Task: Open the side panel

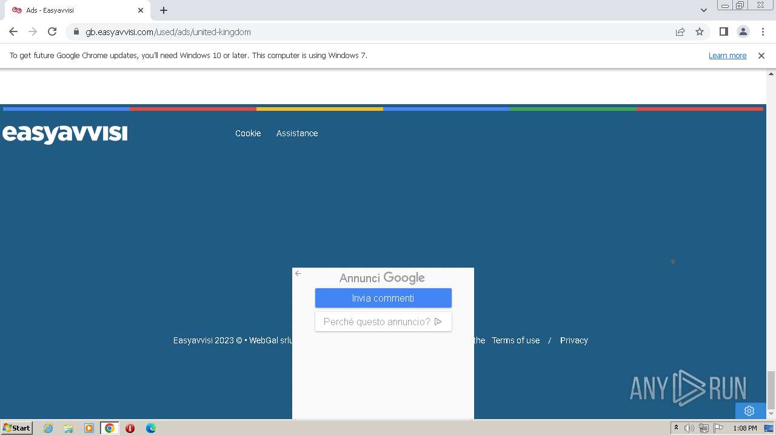Action: point(723,31)
